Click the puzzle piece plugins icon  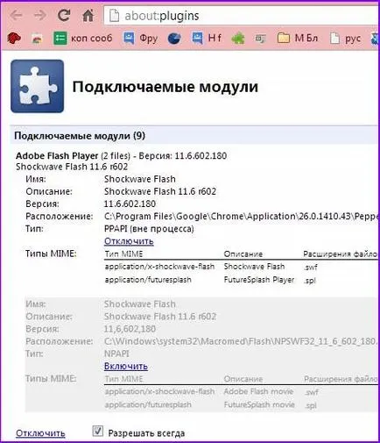click(38, 86)
